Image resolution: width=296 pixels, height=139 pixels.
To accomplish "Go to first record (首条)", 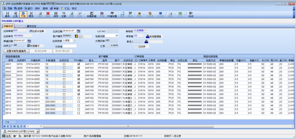I will pos(7,15).
